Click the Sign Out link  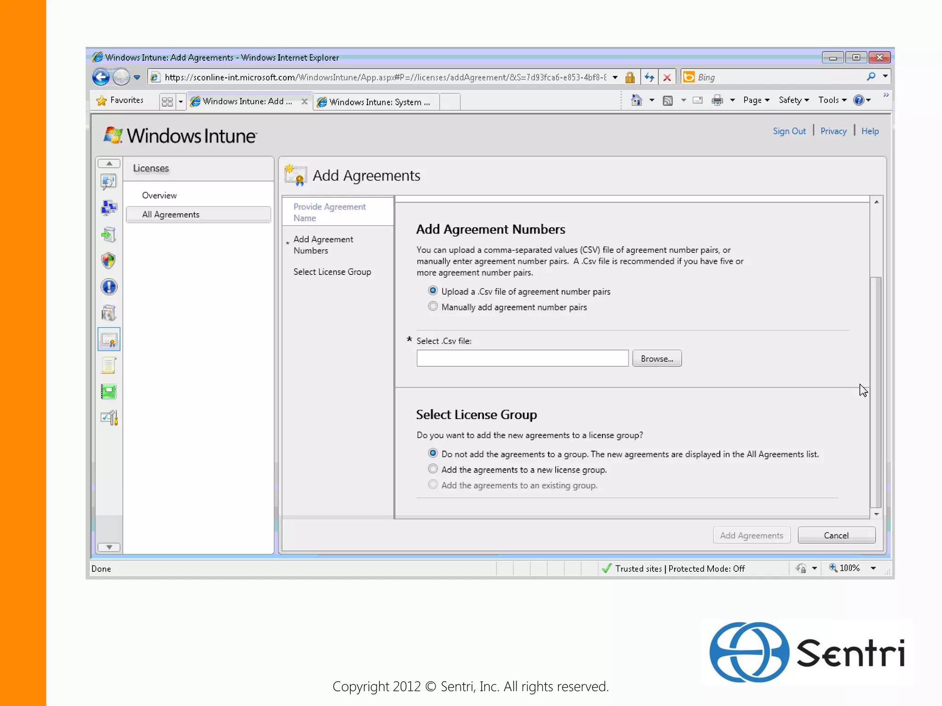click(789, 131)
